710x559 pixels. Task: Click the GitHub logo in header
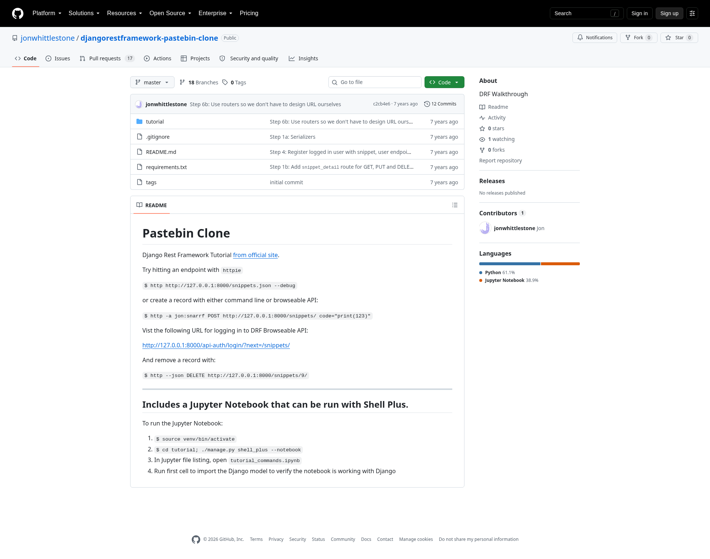pos(18,13)
